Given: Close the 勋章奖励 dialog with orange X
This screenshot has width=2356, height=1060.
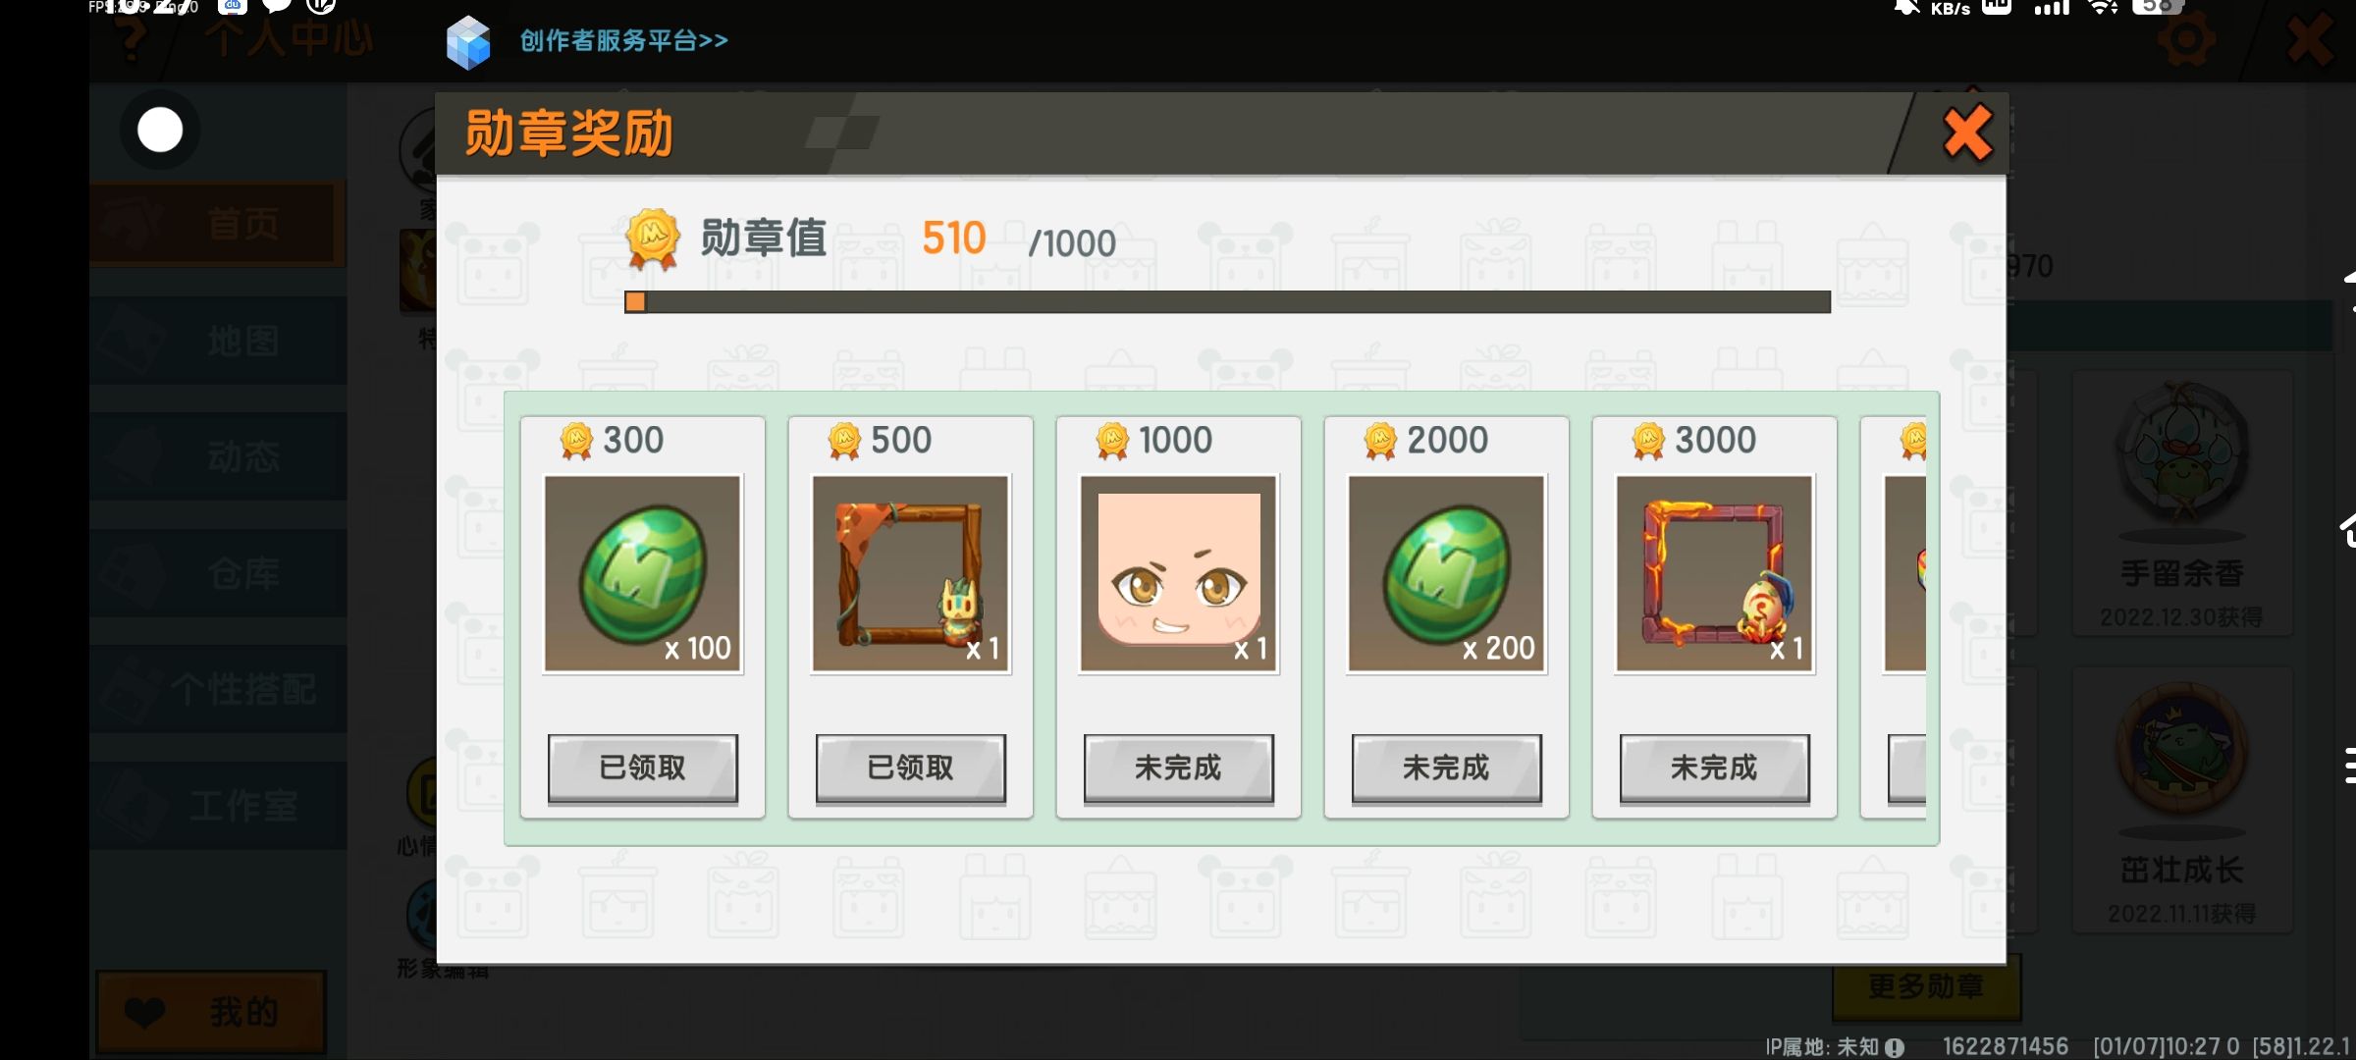Looking at the screenshot, I should (x=1967, y=132).
